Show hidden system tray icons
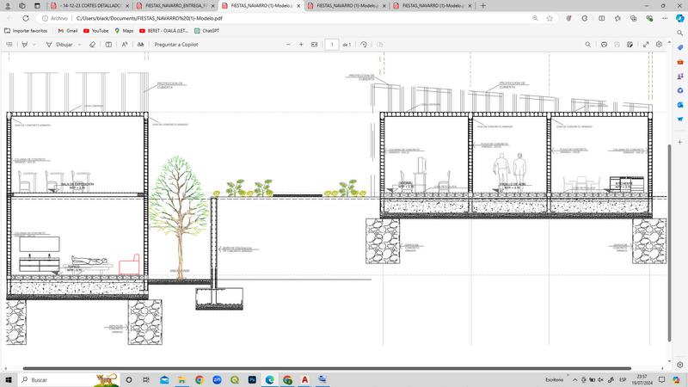688x387 pixels. (574, 379)
